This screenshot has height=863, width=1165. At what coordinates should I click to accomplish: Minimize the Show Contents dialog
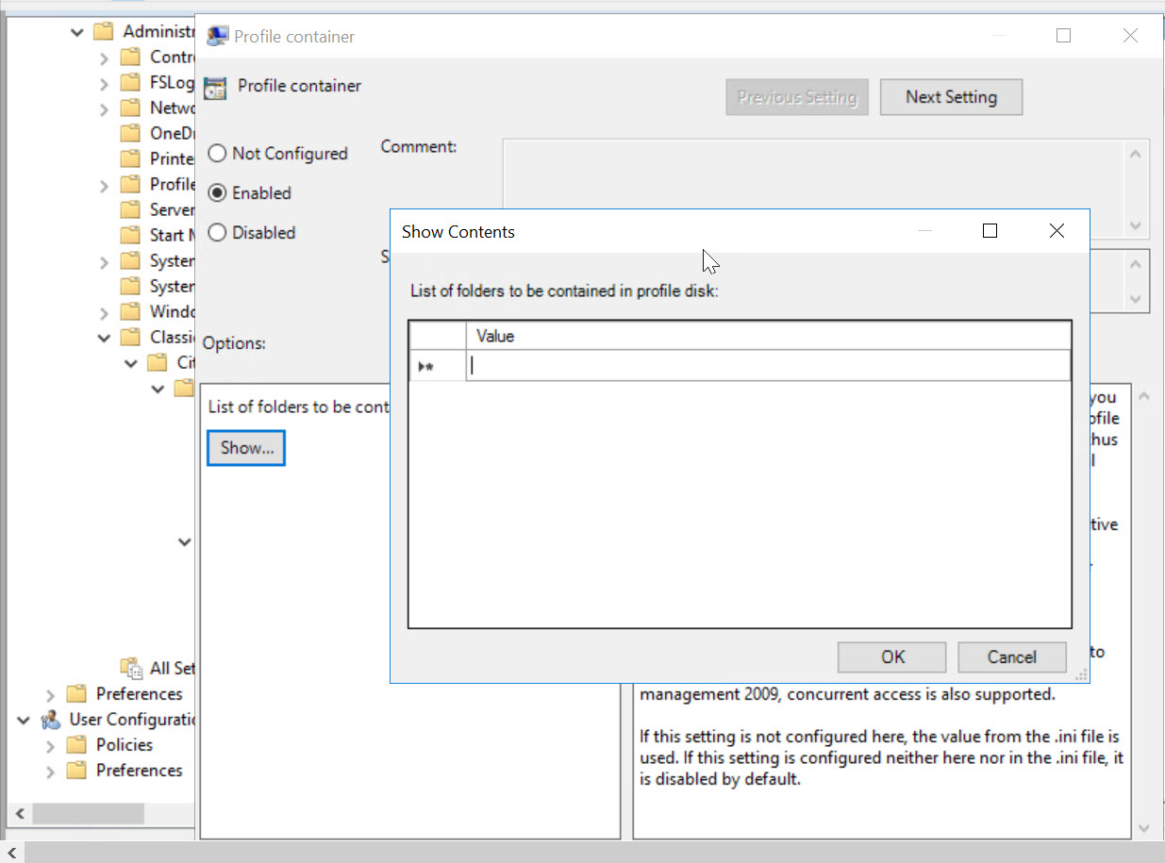(x=924, y=231)
